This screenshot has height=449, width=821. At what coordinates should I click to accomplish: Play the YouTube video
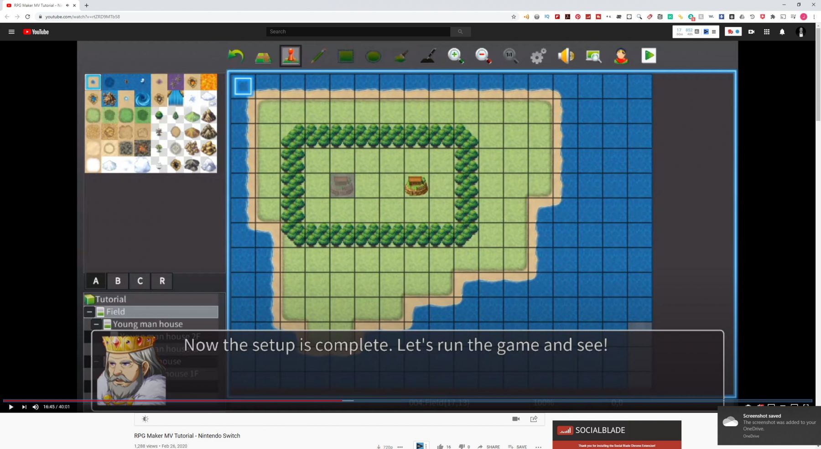click(11, 407)
